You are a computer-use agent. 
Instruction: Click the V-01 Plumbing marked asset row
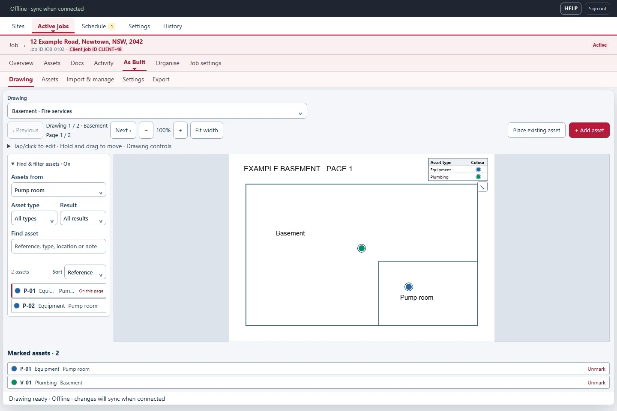297,383
